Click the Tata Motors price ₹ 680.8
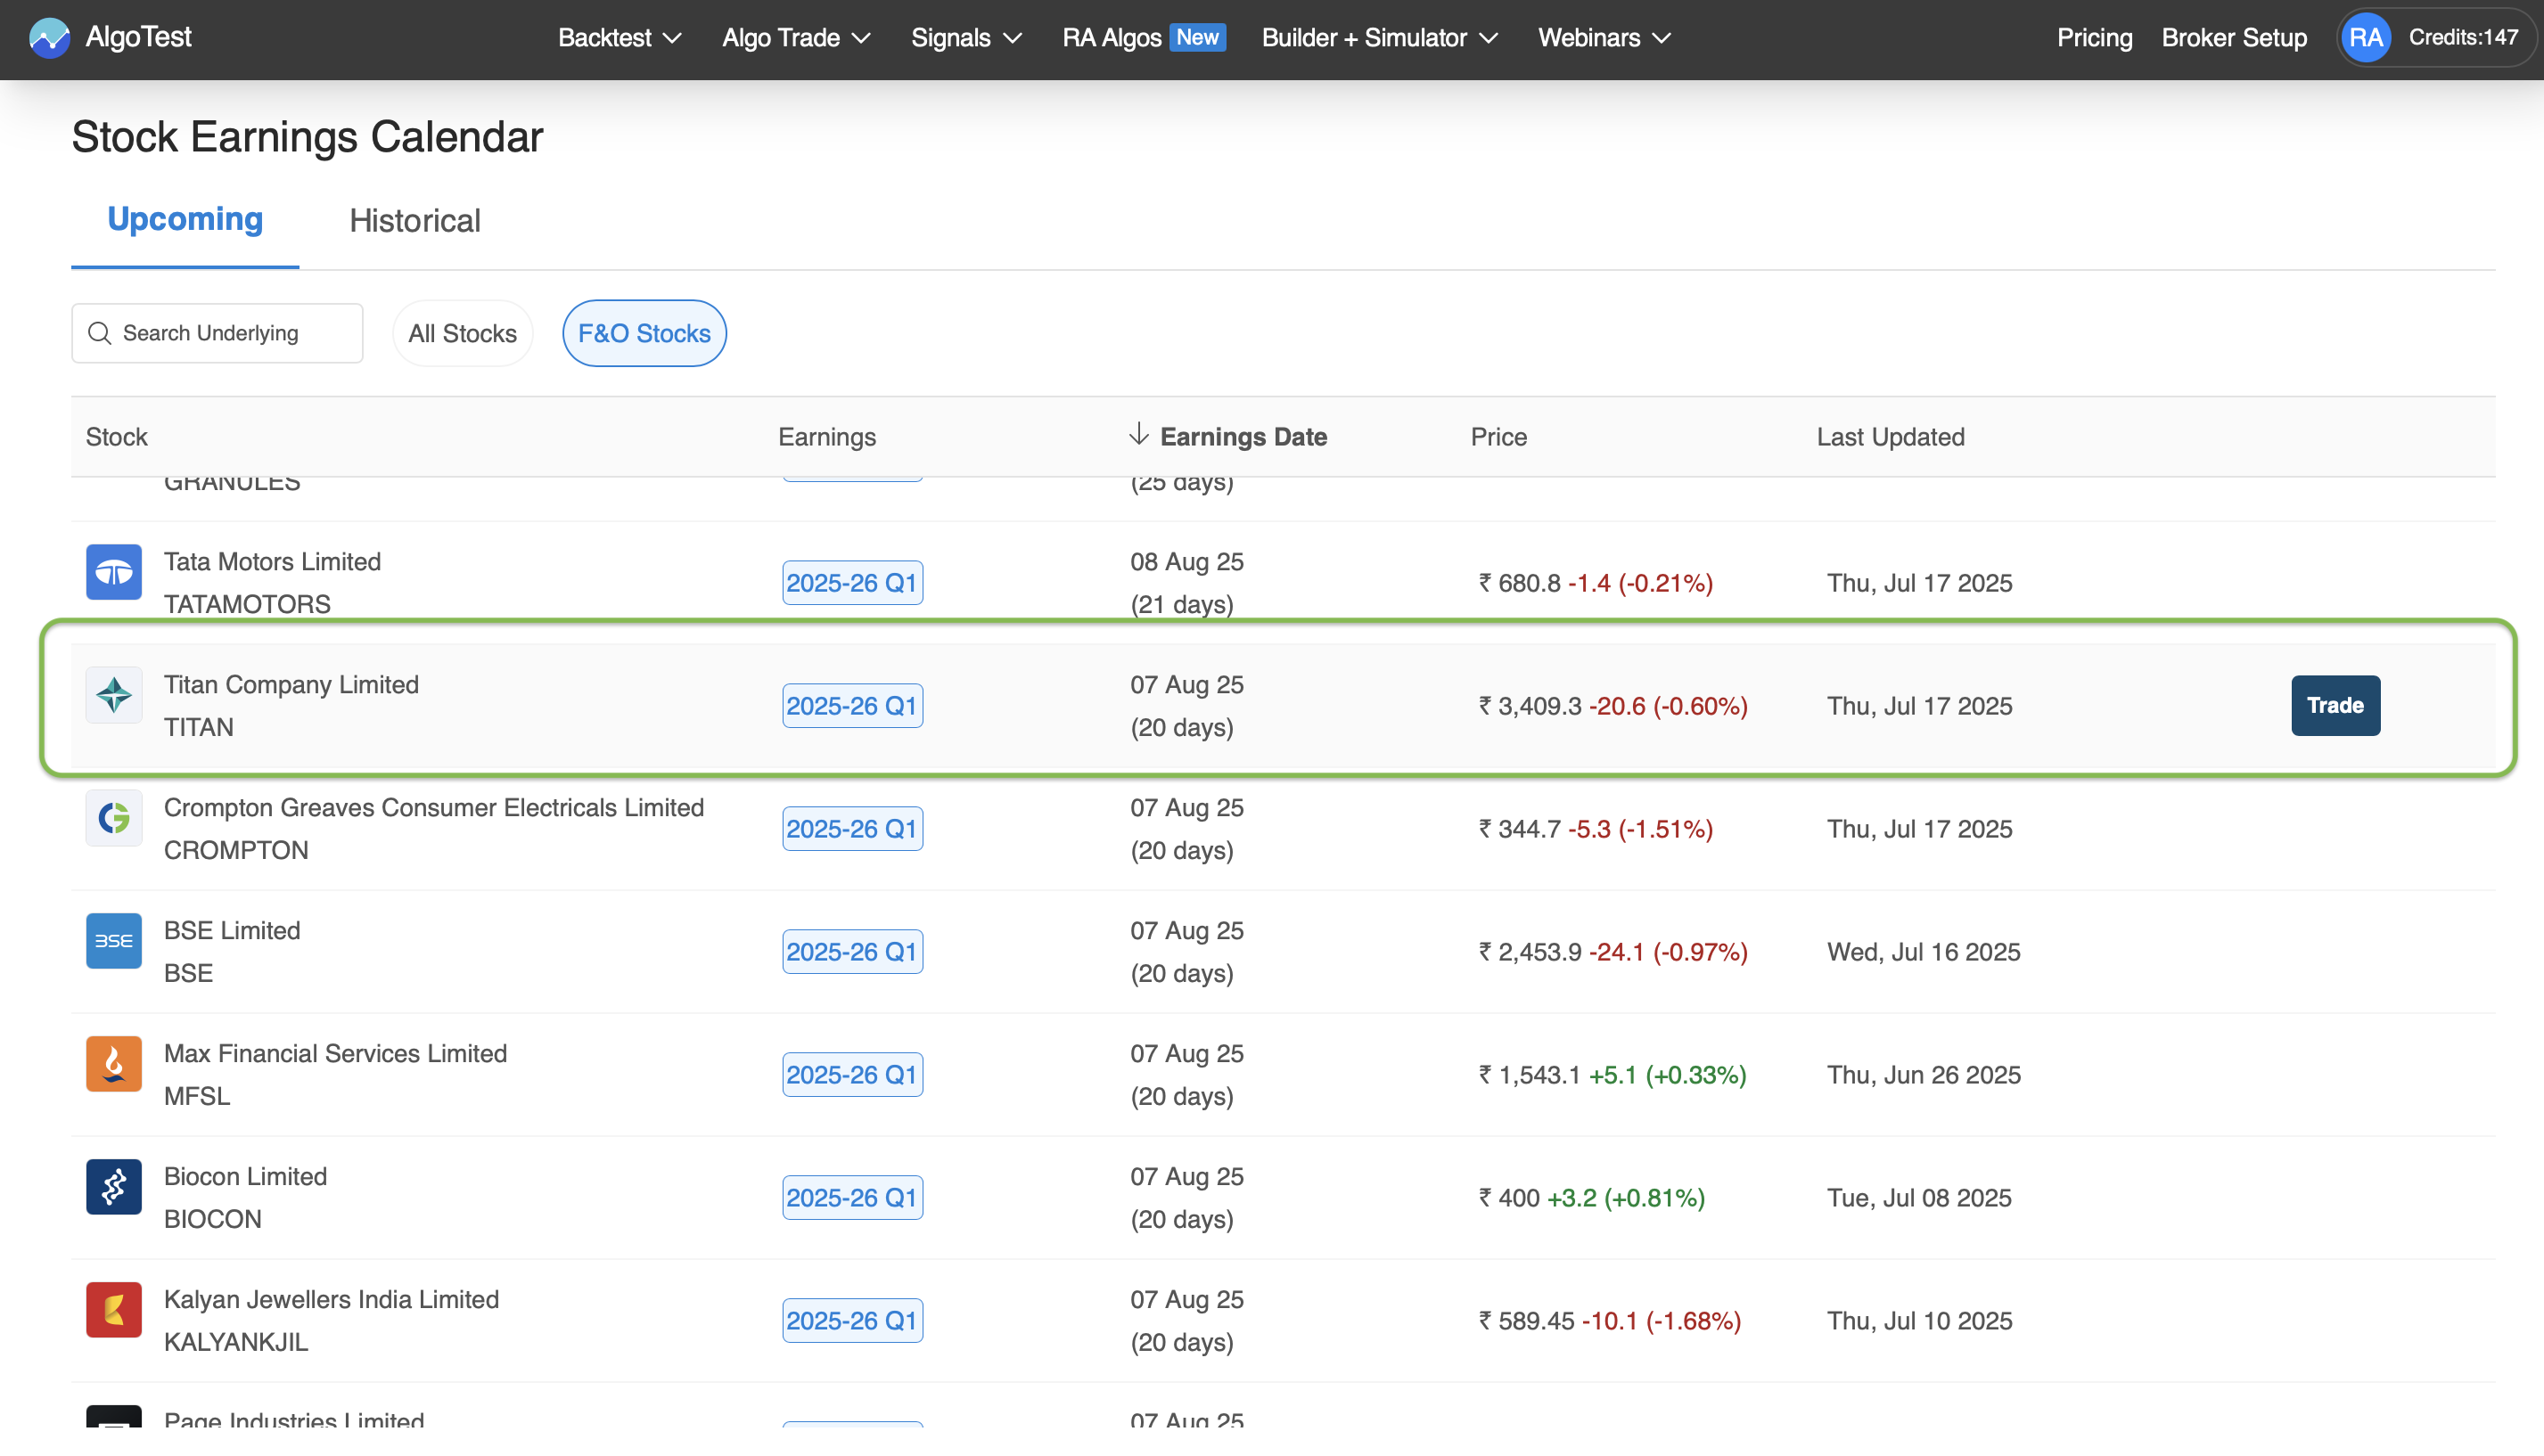The width and height of the screenshot is (2544, 1456). tap(1520, 583)
